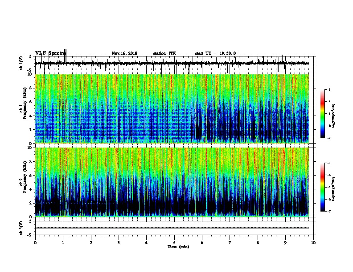Image resolution: width=353 pixels, height=272 pixels.
Task: Click time axis tick label '7'
Action: [x=230, y=243]
